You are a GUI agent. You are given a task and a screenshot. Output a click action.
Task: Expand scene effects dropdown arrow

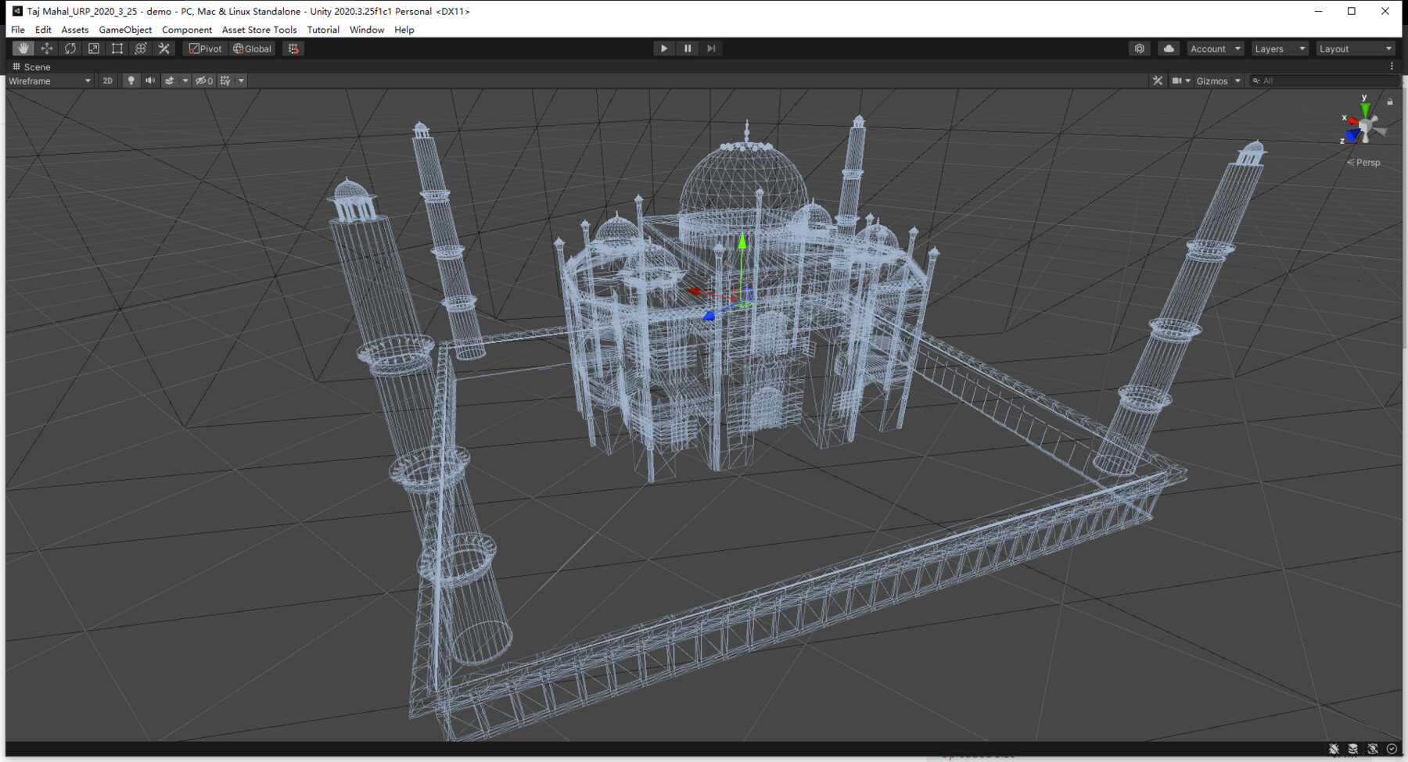(x=185, y=80)
